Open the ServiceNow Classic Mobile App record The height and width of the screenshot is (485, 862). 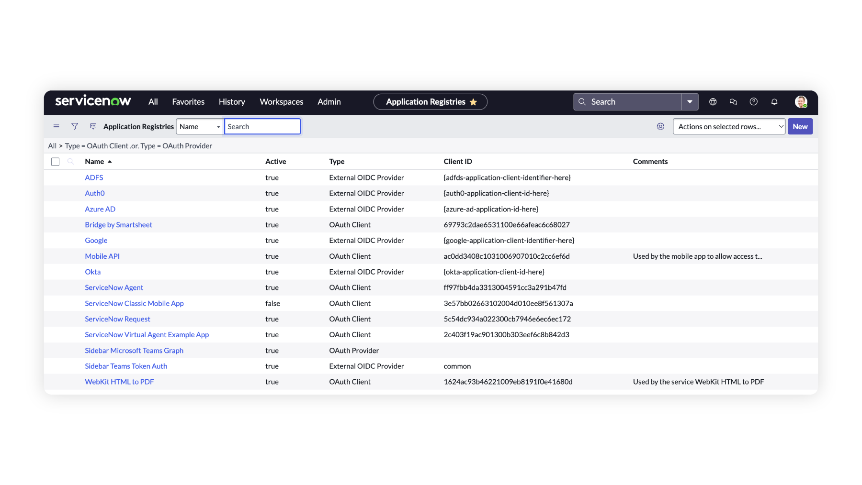134,303
